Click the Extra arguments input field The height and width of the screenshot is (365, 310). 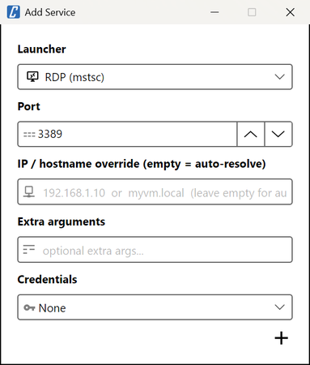pos(155,250)
